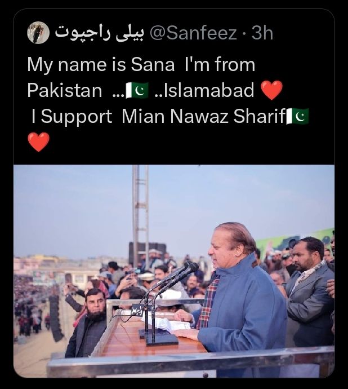Viewport: 348px width, 389px height.
Task: Click the Urdu display name بیلی راجپوت
Action: pos(99,33)
